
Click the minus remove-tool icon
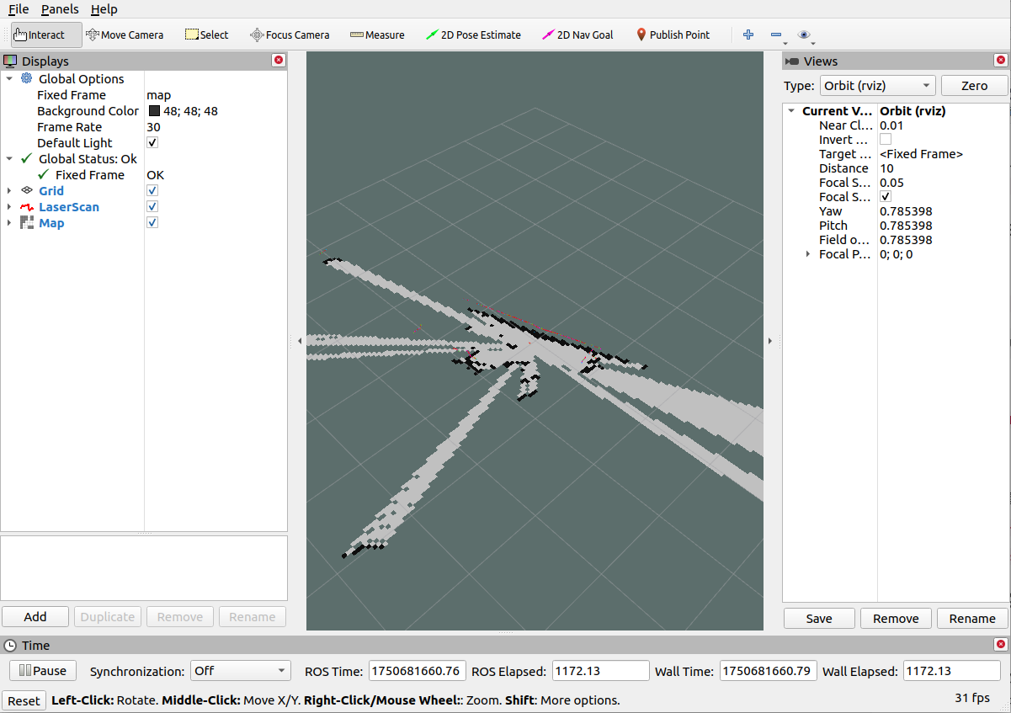tap(776, 35)
